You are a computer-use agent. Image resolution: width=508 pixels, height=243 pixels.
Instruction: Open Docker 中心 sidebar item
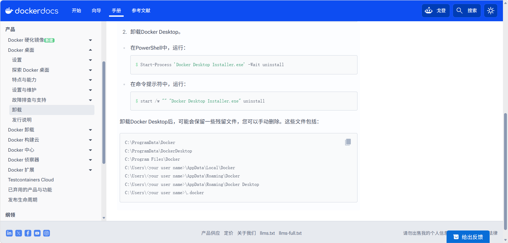point(21,150)
